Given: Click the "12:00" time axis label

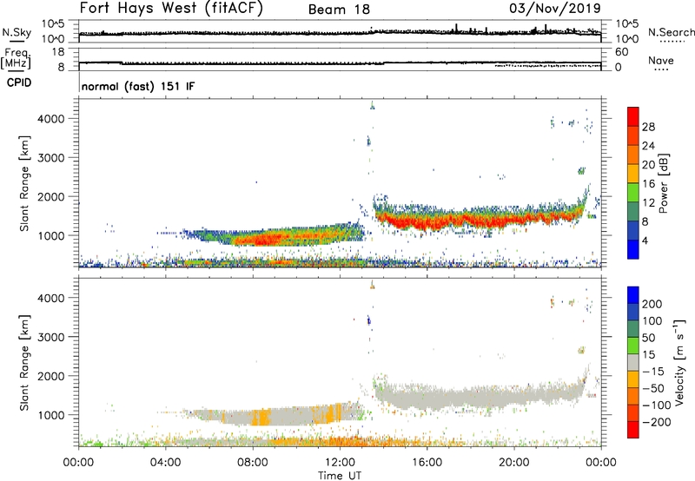Looking at the screenshot, I should click(340, 463).
